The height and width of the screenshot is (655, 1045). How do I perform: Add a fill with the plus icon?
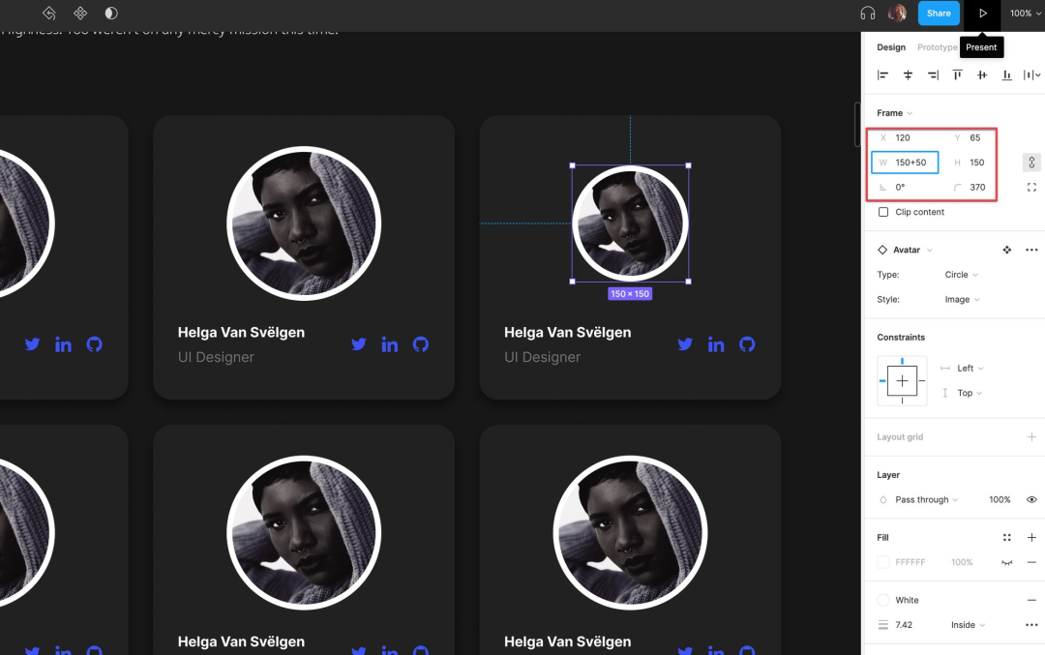click(x=1031, y=538)
